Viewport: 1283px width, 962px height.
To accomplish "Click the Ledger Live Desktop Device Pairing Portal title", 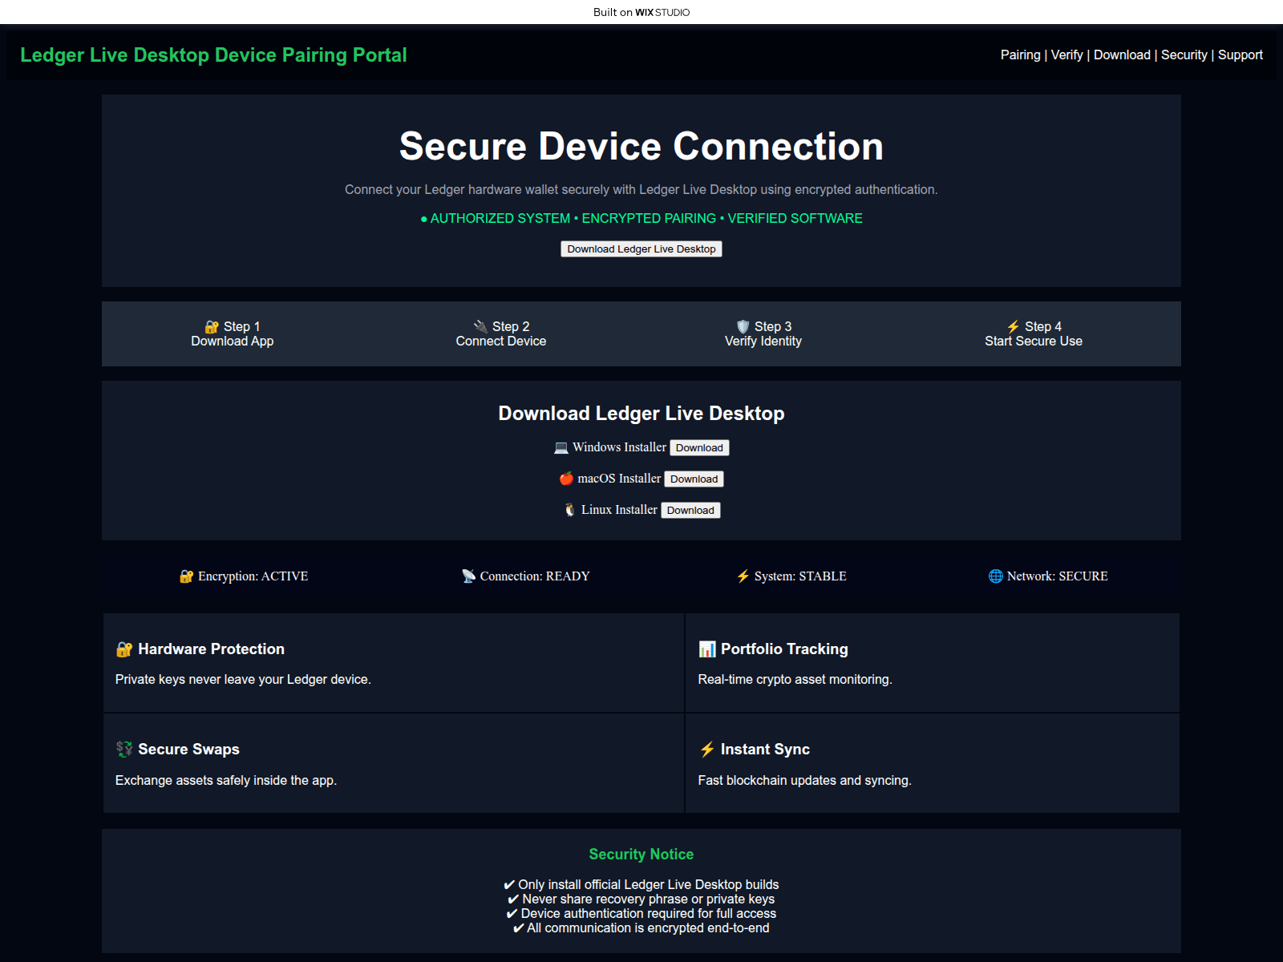I will click(213, 55).
